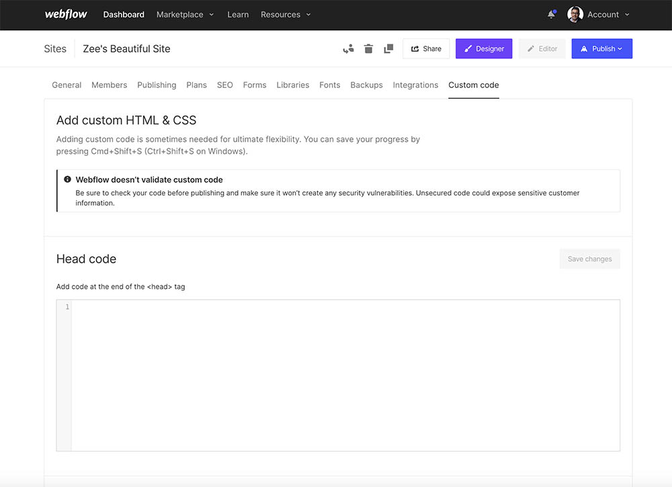672x487 pixels.
Task: Delete the site using the trash icon
Action: tap(368, 48)
